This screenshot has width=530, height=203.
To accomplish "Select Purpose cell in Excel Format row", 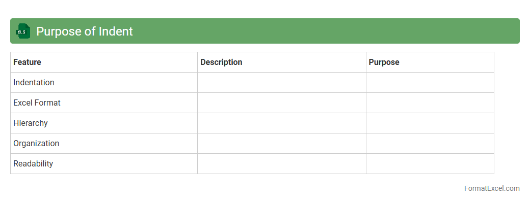I will pos(430,103).
